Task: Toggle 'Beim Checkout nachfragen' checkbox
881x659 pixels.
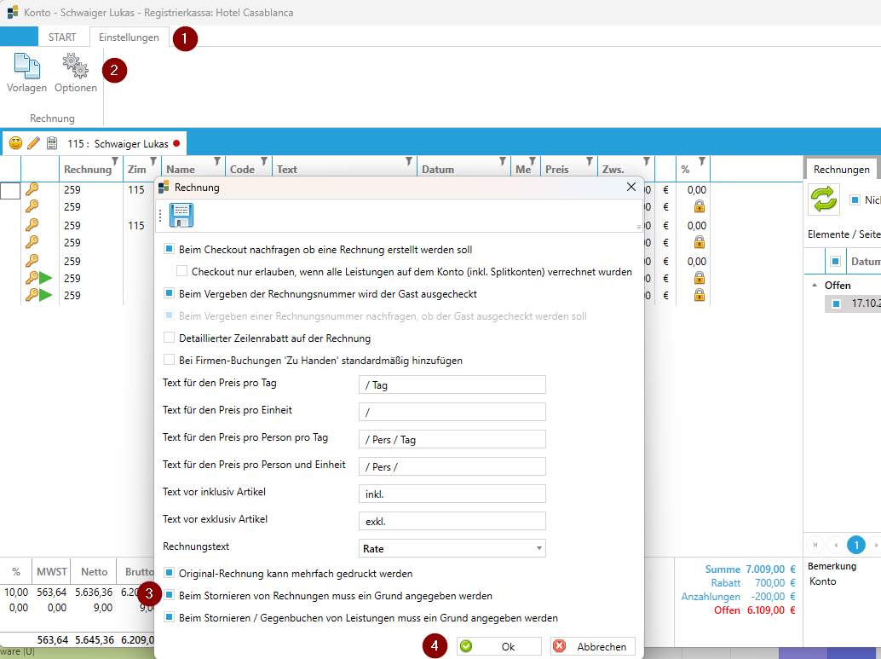Action: pos(169,249)
